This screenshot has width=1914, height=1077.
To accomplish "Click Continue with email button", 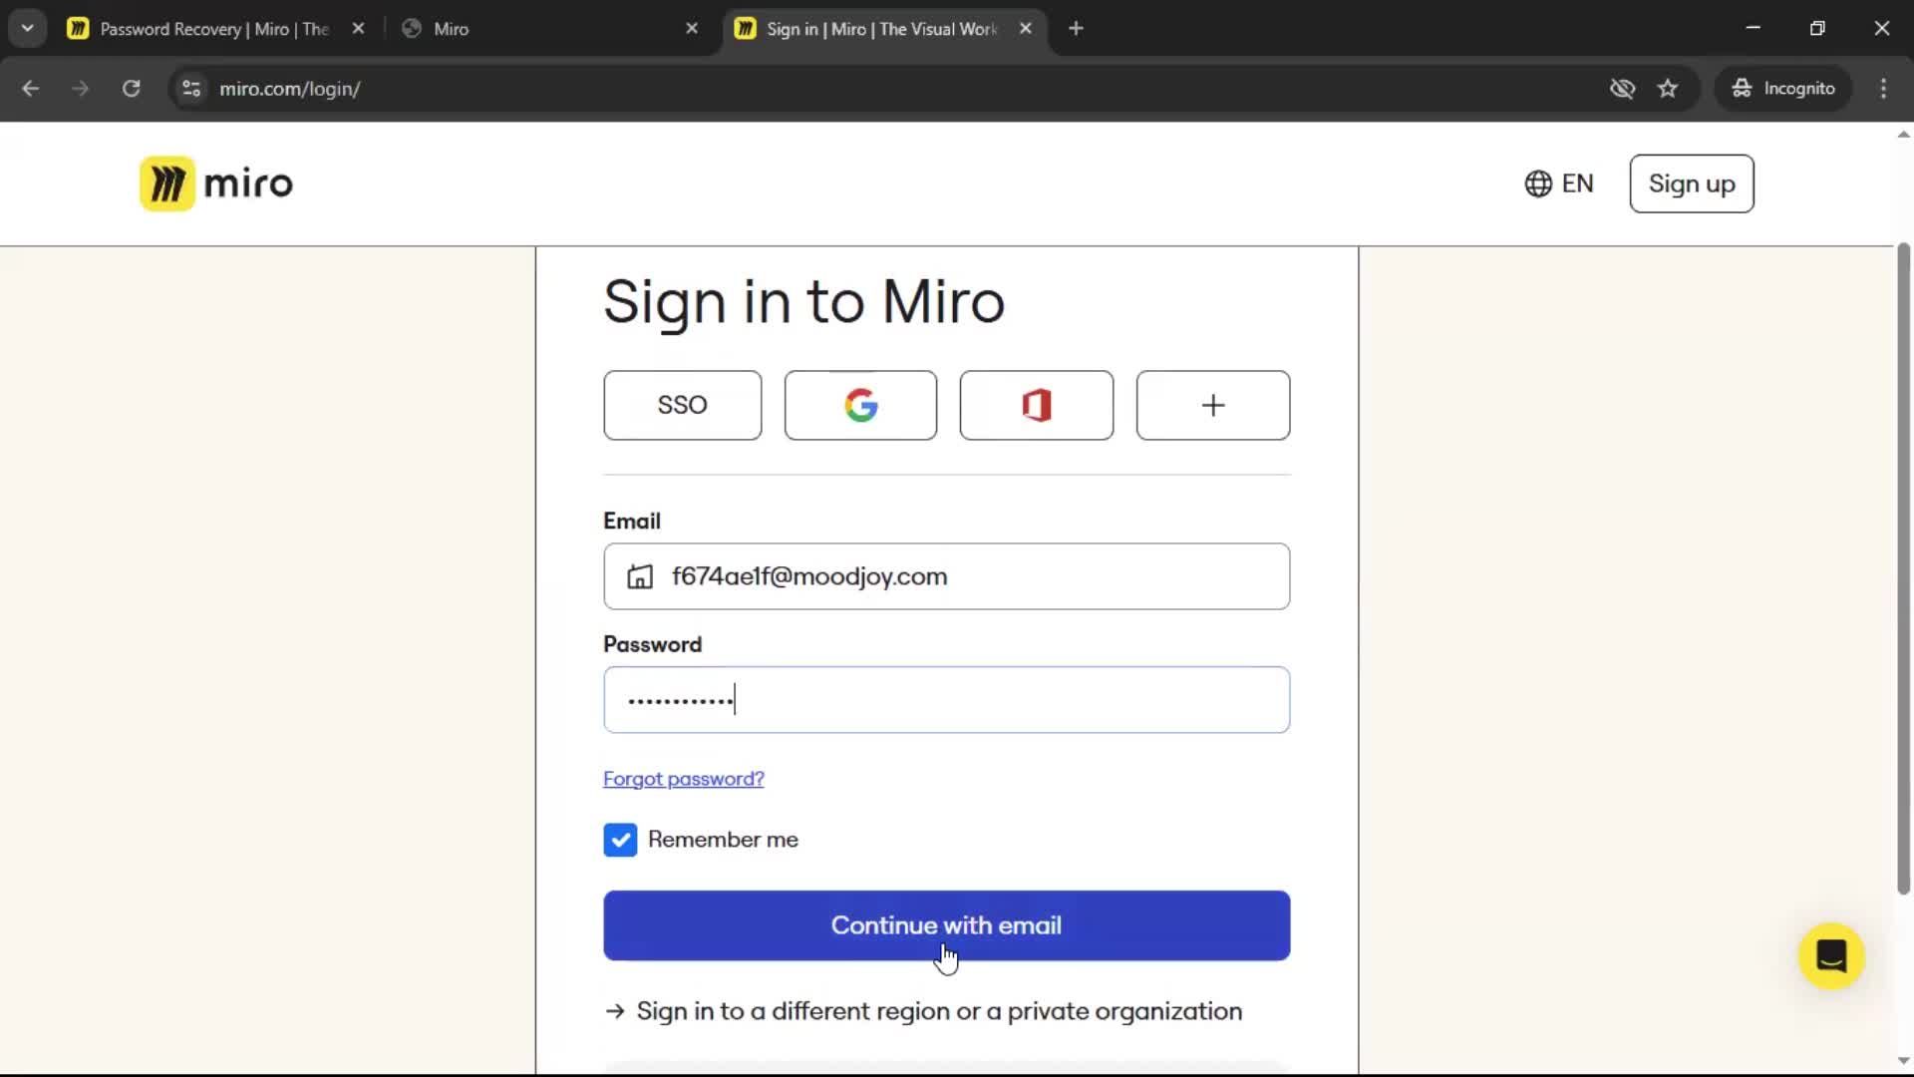I will pos(947,925).
